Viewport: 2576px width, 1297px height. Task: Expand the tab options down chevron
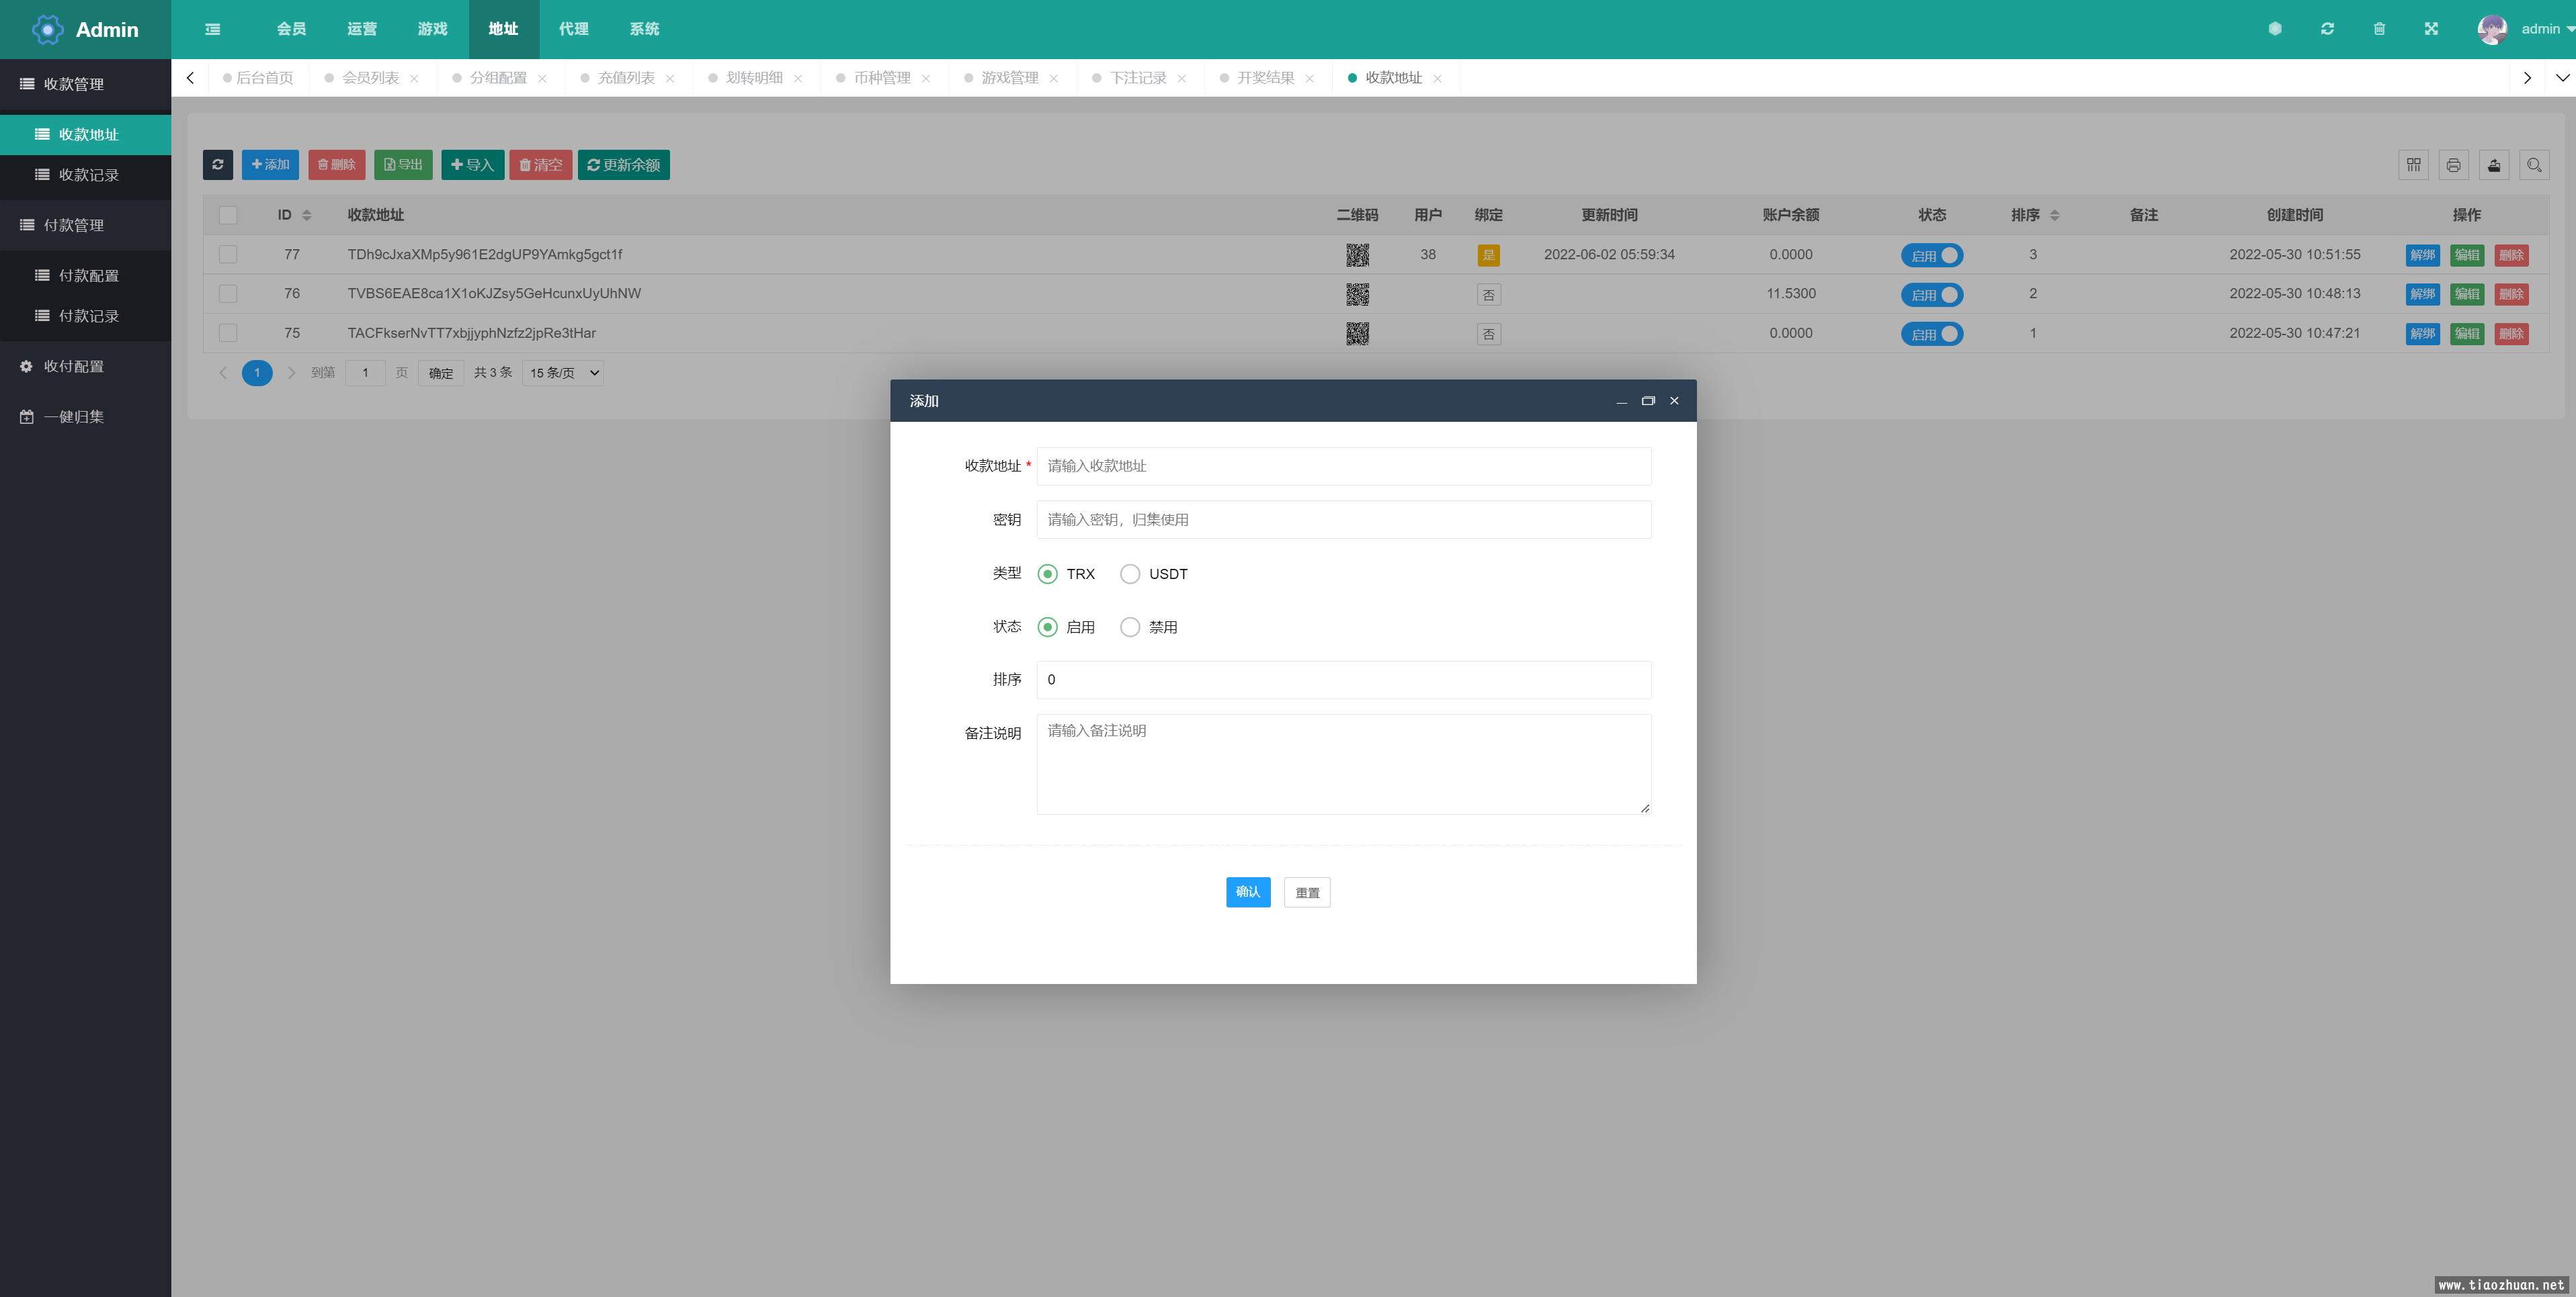click(2562, 78)
